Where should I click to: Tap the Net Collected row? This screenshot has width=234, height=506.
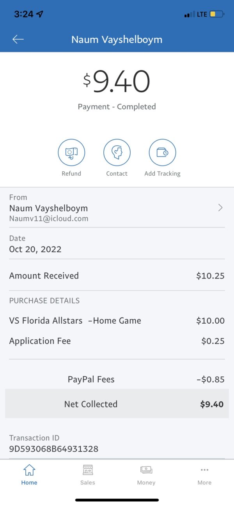point(117,404)
